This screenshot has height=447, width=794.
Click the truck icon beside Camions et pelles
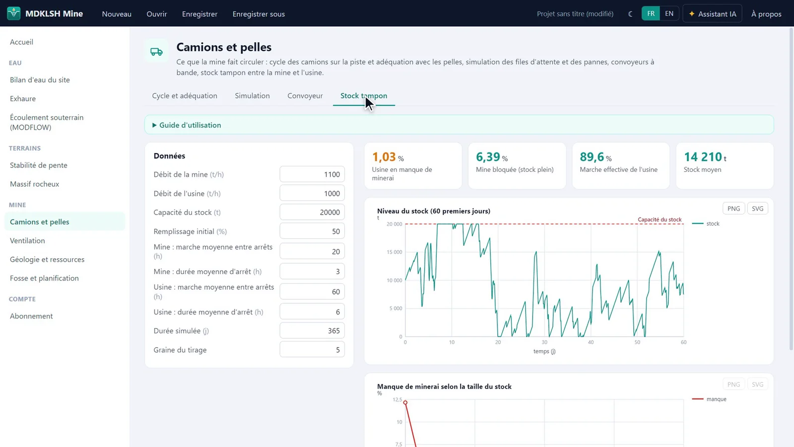156,52
